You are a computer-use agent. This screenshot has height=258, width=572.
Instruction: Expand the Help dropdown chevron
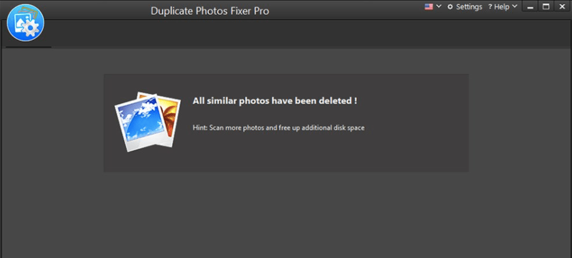point(515,7)
